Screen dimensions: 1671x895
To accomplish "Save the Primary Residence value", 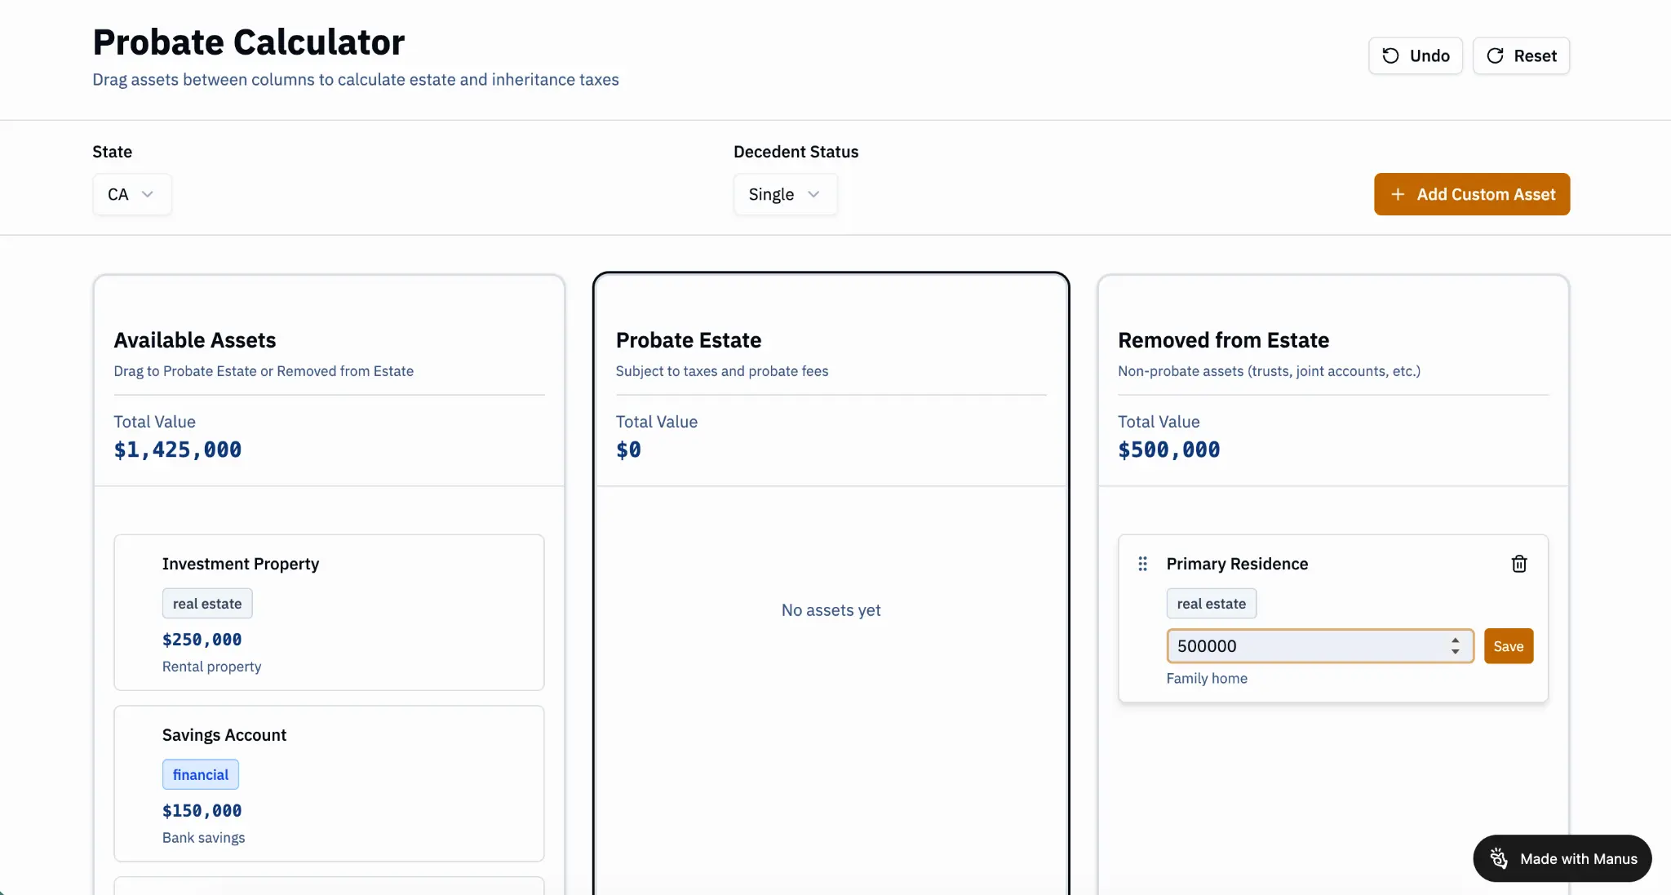I will [1508, 646].
